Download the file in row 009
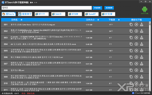The image size is (152, 95). pos(142,77)
